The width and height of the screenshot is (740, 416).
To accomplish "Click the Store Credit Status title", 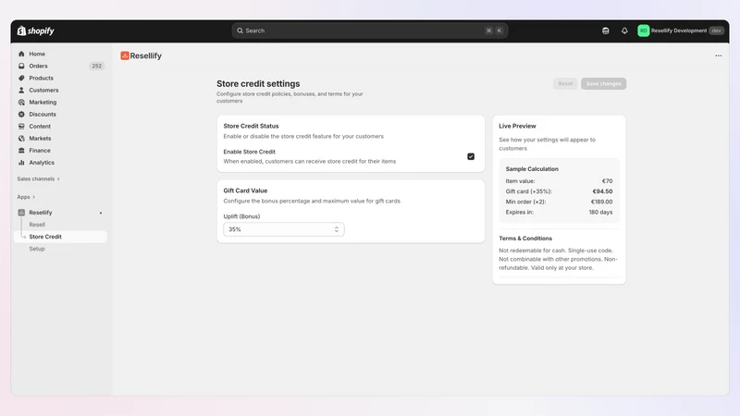I will [251, 126].
